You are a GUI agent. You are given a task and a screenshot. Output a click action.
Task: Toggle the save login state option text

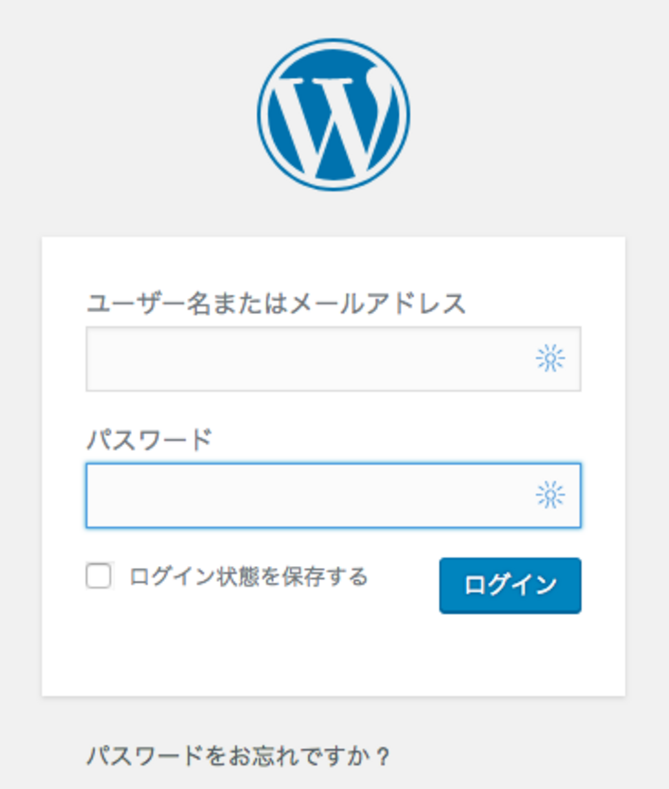[x=249, y=577]
